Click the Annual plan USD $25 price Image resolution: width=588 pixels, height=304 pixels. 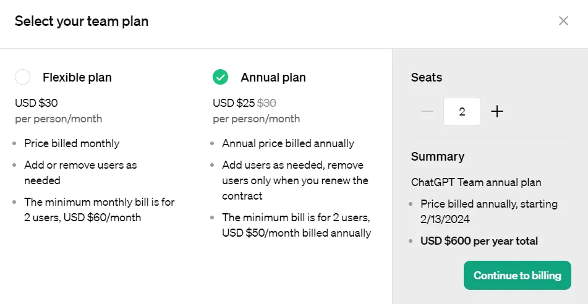click(x=234, y=103)
